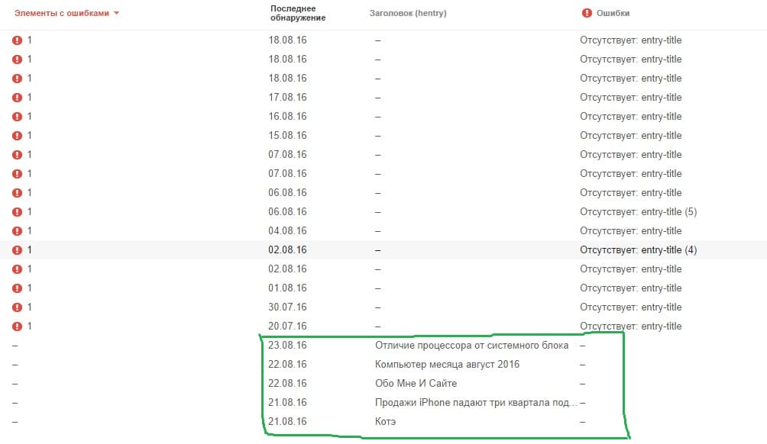Click the red error icon beside the Ошибки header
The width and height of the screenshot is (767, 444).
[x=587, y=13]
